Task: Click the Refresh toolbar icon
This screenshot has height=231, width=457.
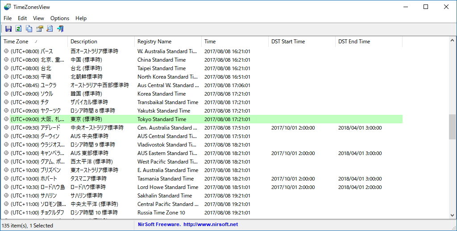Action: point(18,29)
